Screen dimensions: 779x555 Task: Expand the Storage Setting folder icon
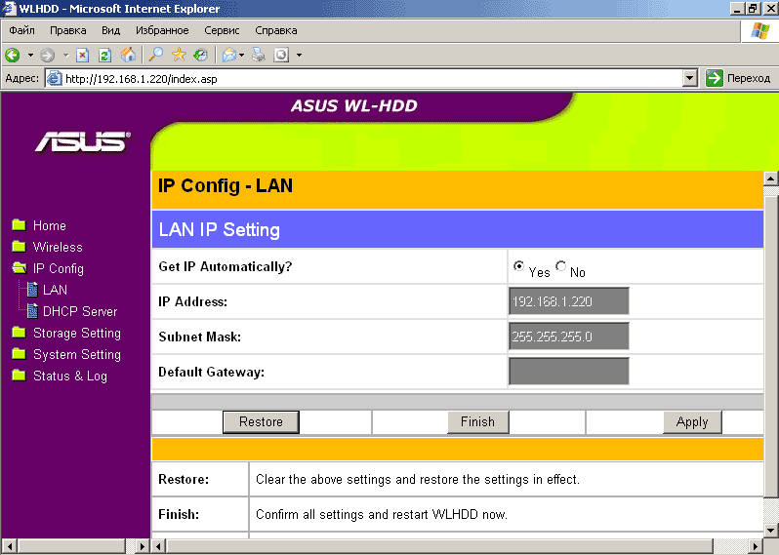tap(19, 333)
